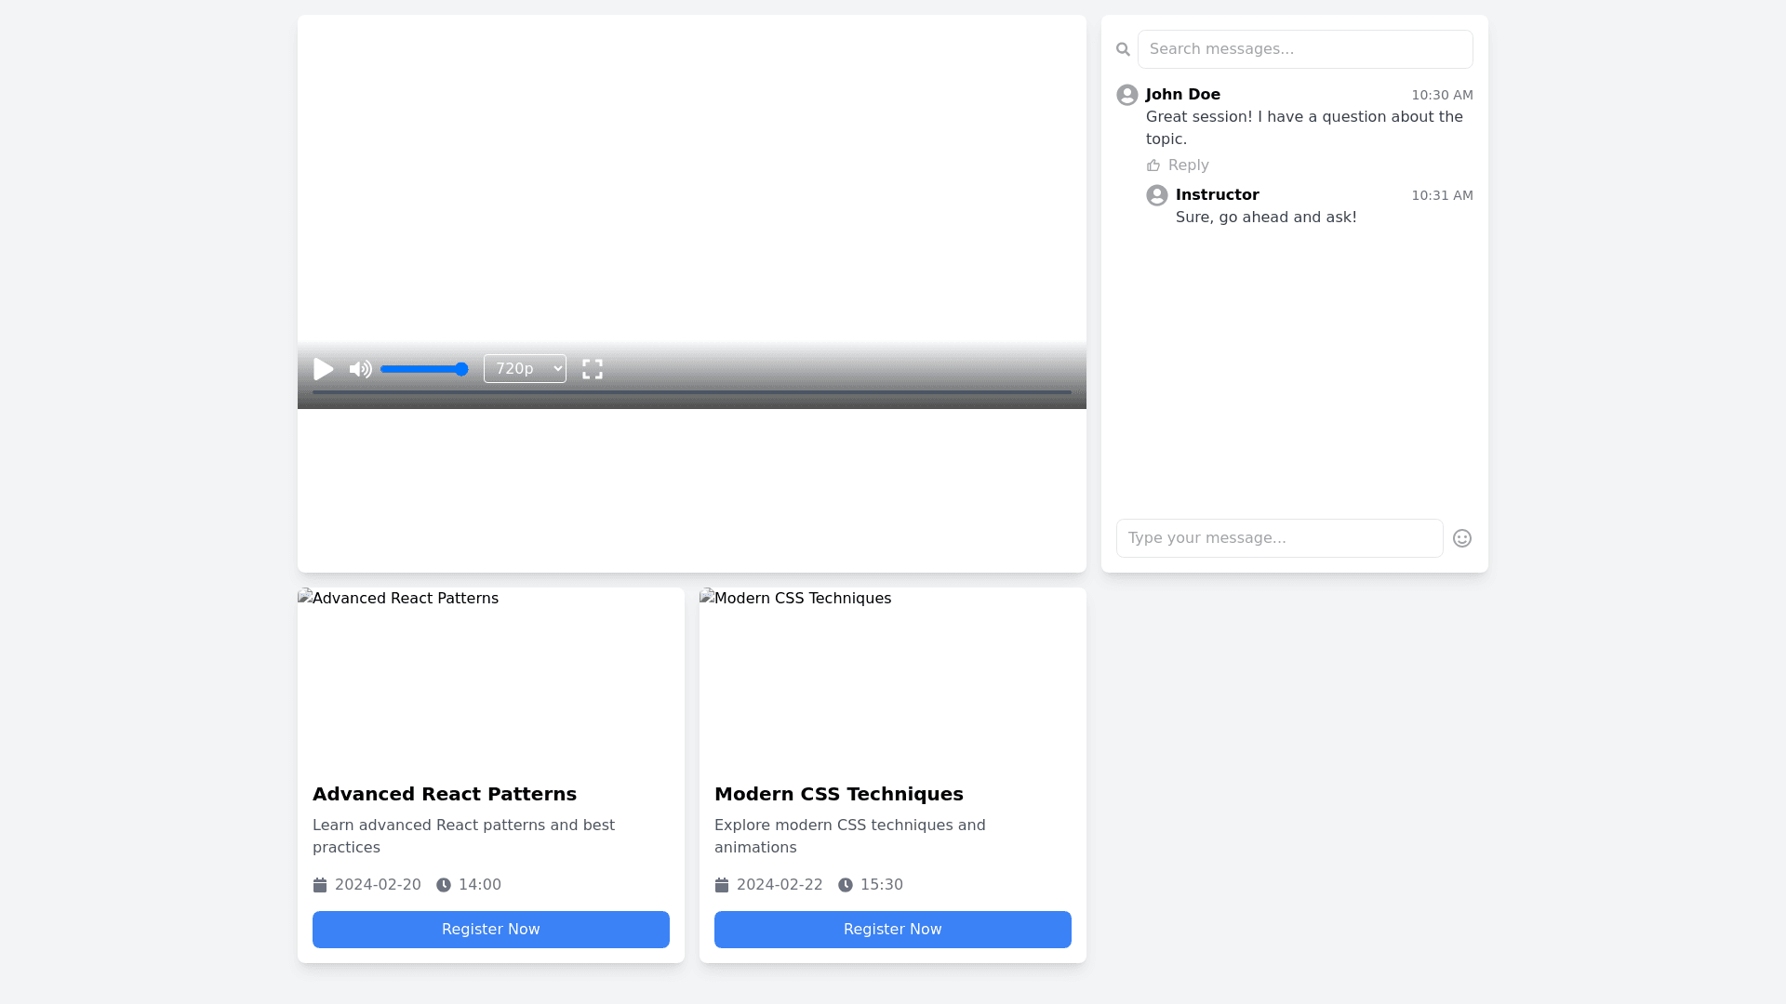Click the Type your message input

tap(1279, 538)
